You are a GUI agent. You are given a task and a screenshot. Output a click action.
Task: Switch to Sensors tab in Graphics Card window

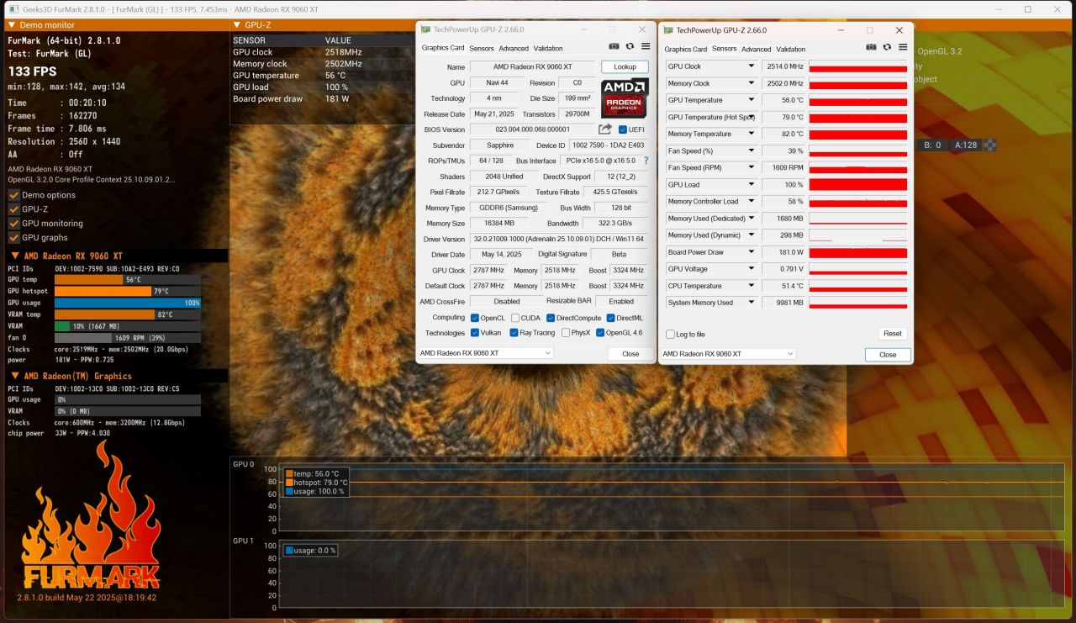(482, 49)
